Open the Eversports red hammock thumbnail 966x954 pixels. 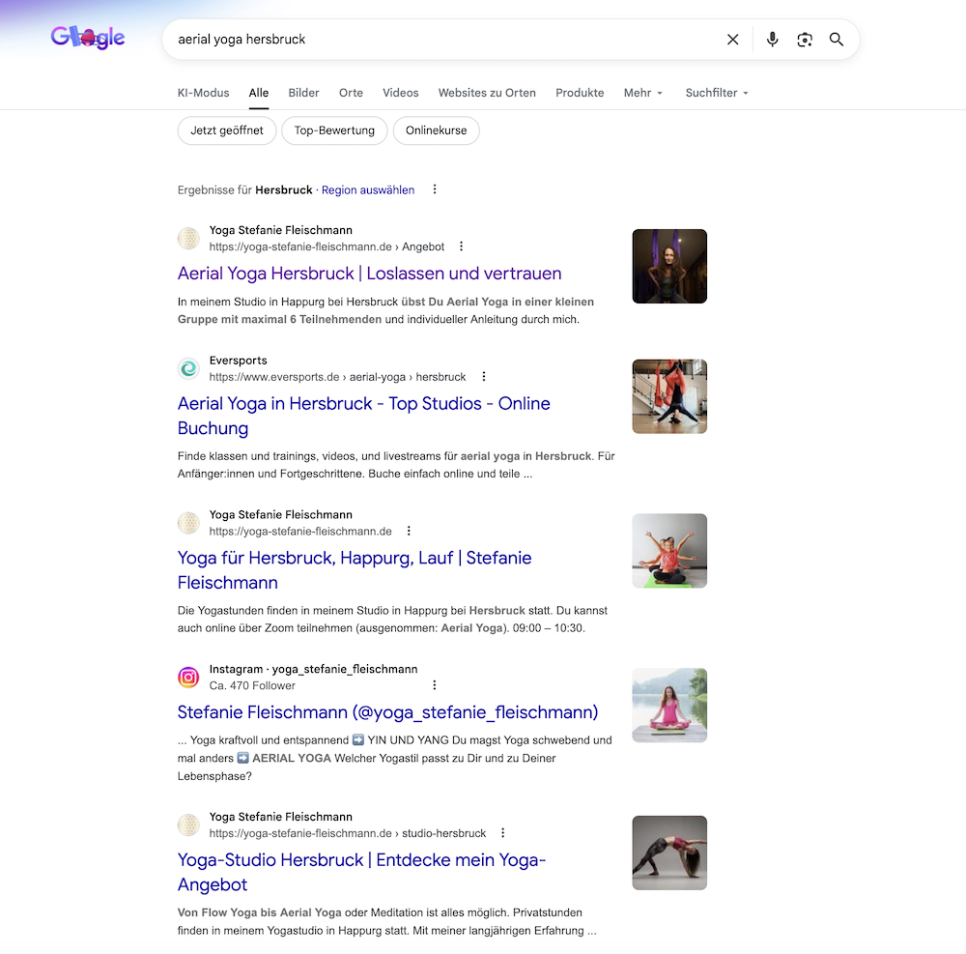[x=669, y=396]
